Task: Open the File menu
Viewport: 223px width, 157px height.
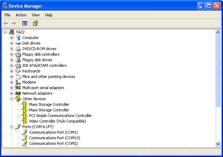Action: point(7,15)
